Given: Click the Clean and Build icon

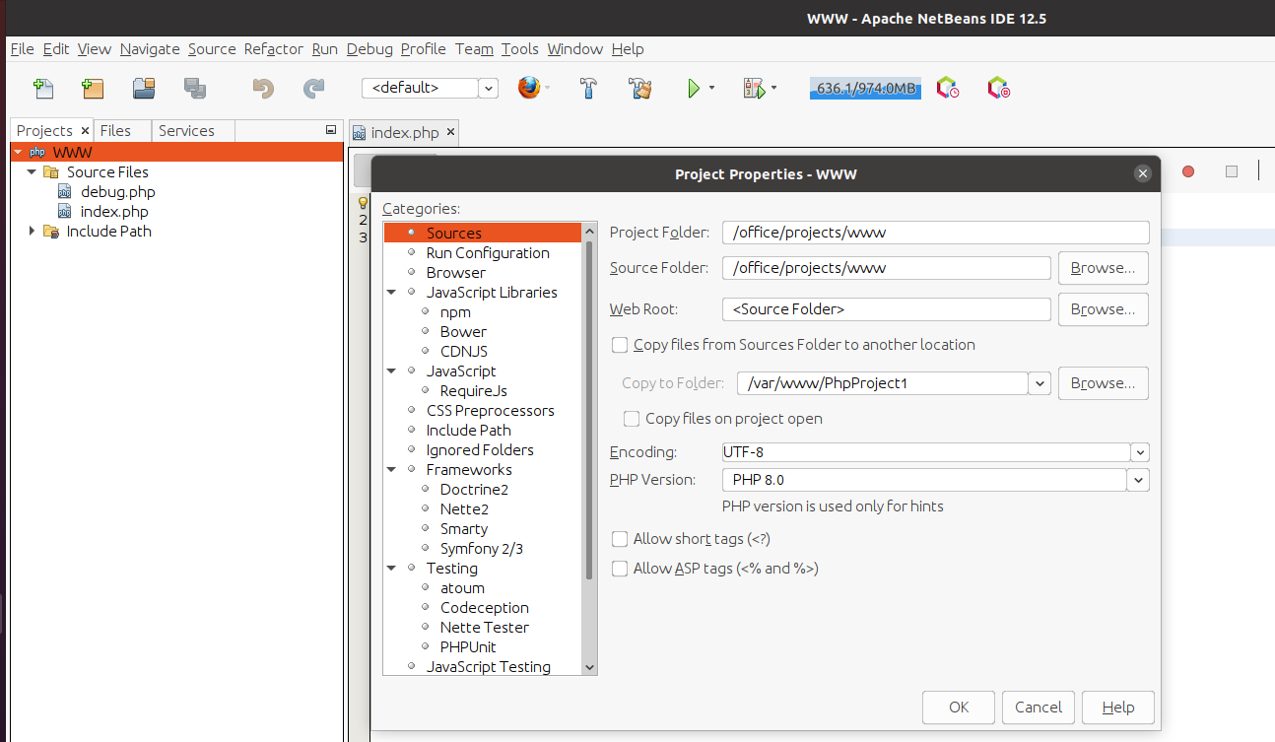Looking at the screenshot, I should click(x=640, y=89).
